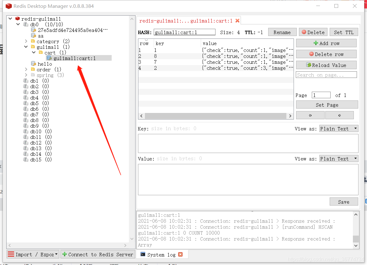Click the db12 database icon
Viewport: 367px width, 265px height.
click(26, 142)
